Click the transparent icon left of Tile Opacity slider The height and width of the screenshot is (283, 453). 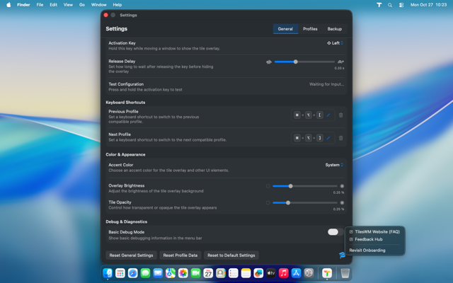tap(268, 203)
